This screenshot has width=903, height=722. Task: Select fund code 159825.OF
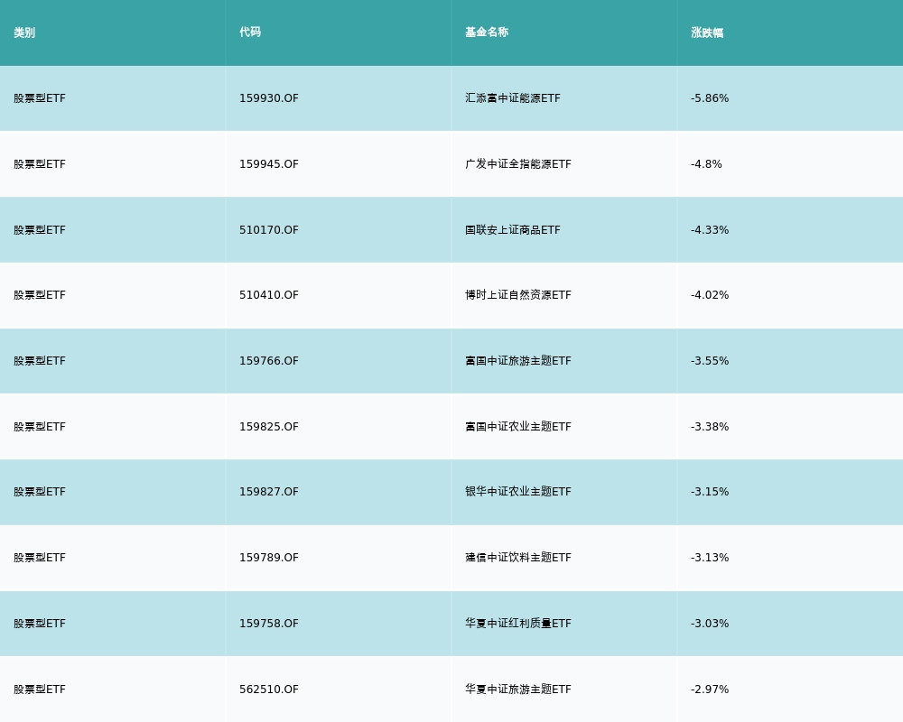click(269, 427)
